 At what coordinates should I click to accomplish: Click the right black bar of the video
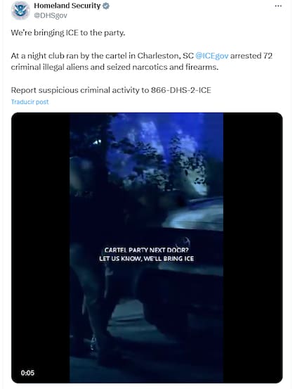pyautogui.click(x=253, y=248)
